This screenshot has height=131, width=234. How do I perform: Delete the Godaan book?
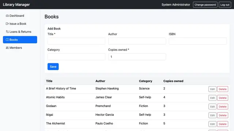(223, 107)
